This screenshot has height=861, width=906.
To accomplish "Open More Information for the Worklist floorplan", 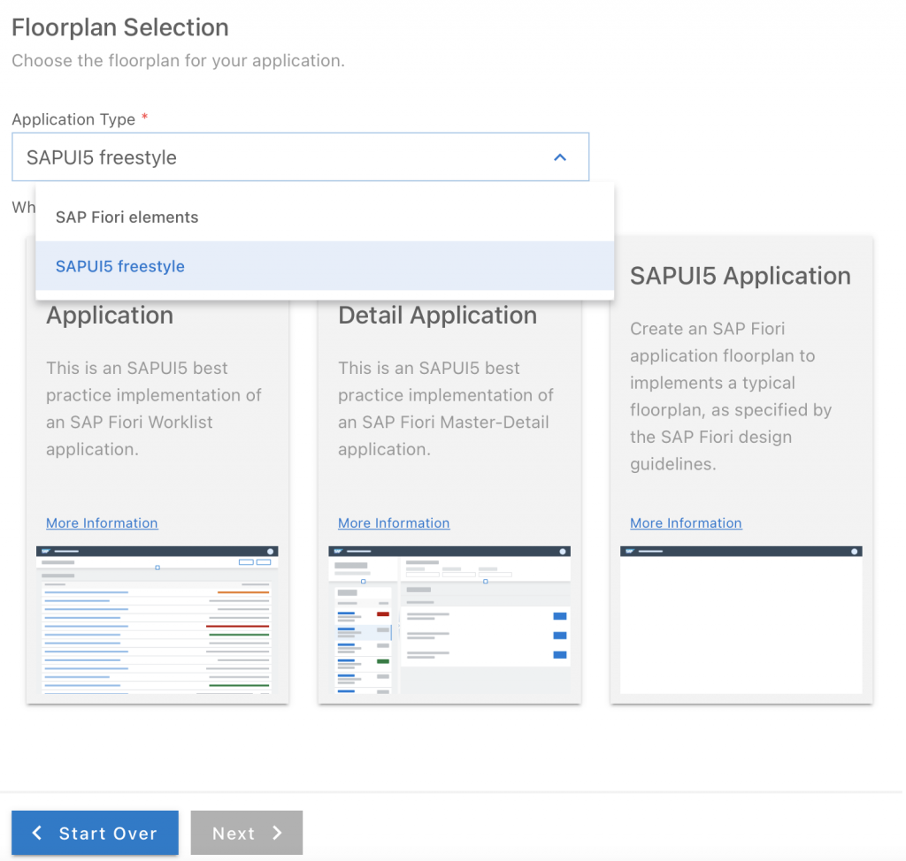I will [x=102, y=522].
